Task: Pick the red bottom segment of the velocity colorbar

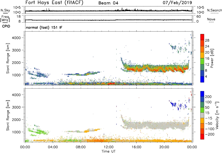Action: (x=202, y=137)
